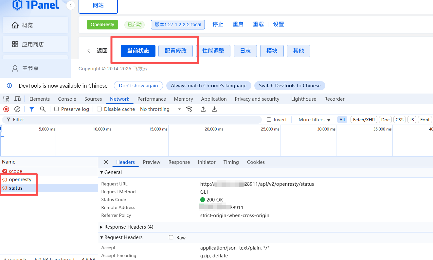433x260 pixels.
Task: Open network conditions wifi icon
Action: click(x=189, y=109)
